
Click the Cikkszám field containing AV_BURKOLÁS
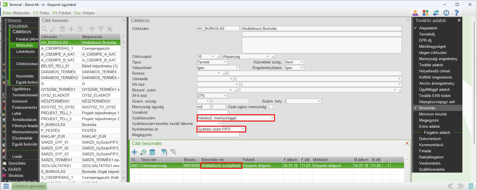(218, 28)
